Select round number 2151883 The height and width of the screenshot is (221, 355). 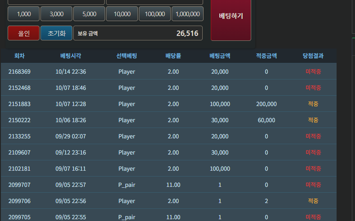tap(19, 104)
